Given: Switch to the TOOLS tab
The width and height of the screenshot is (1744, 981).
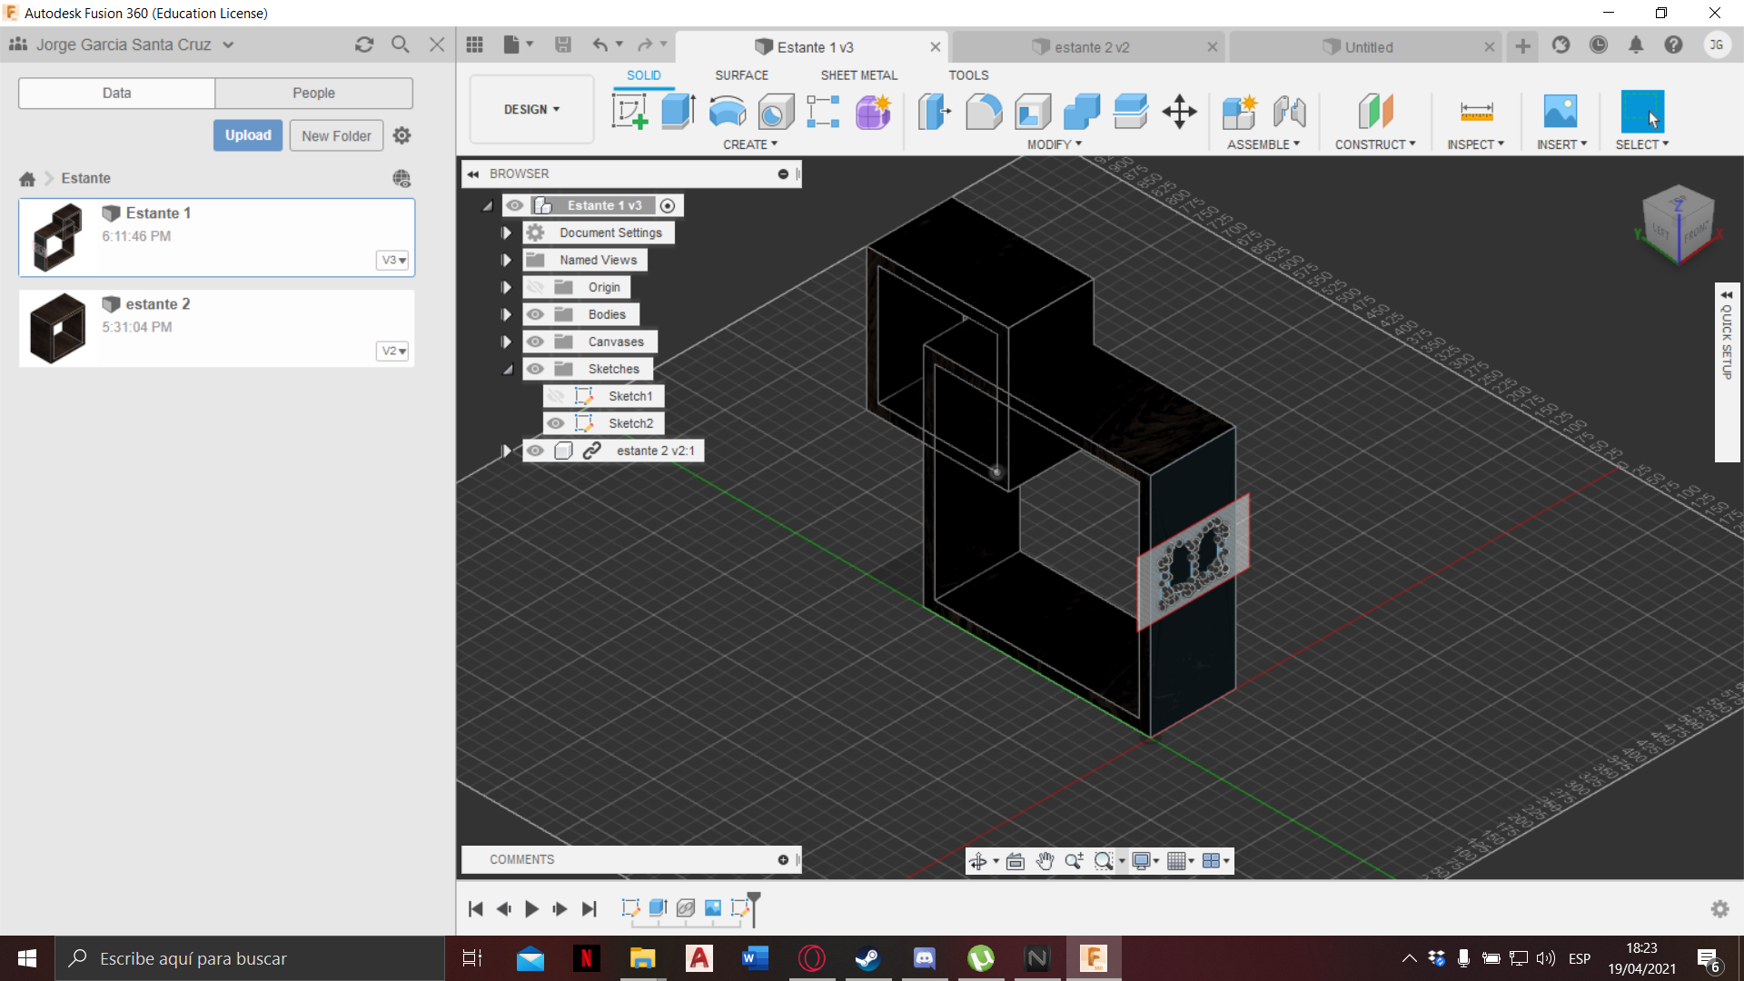Looking at the screenshot, I should coord(967,74).
